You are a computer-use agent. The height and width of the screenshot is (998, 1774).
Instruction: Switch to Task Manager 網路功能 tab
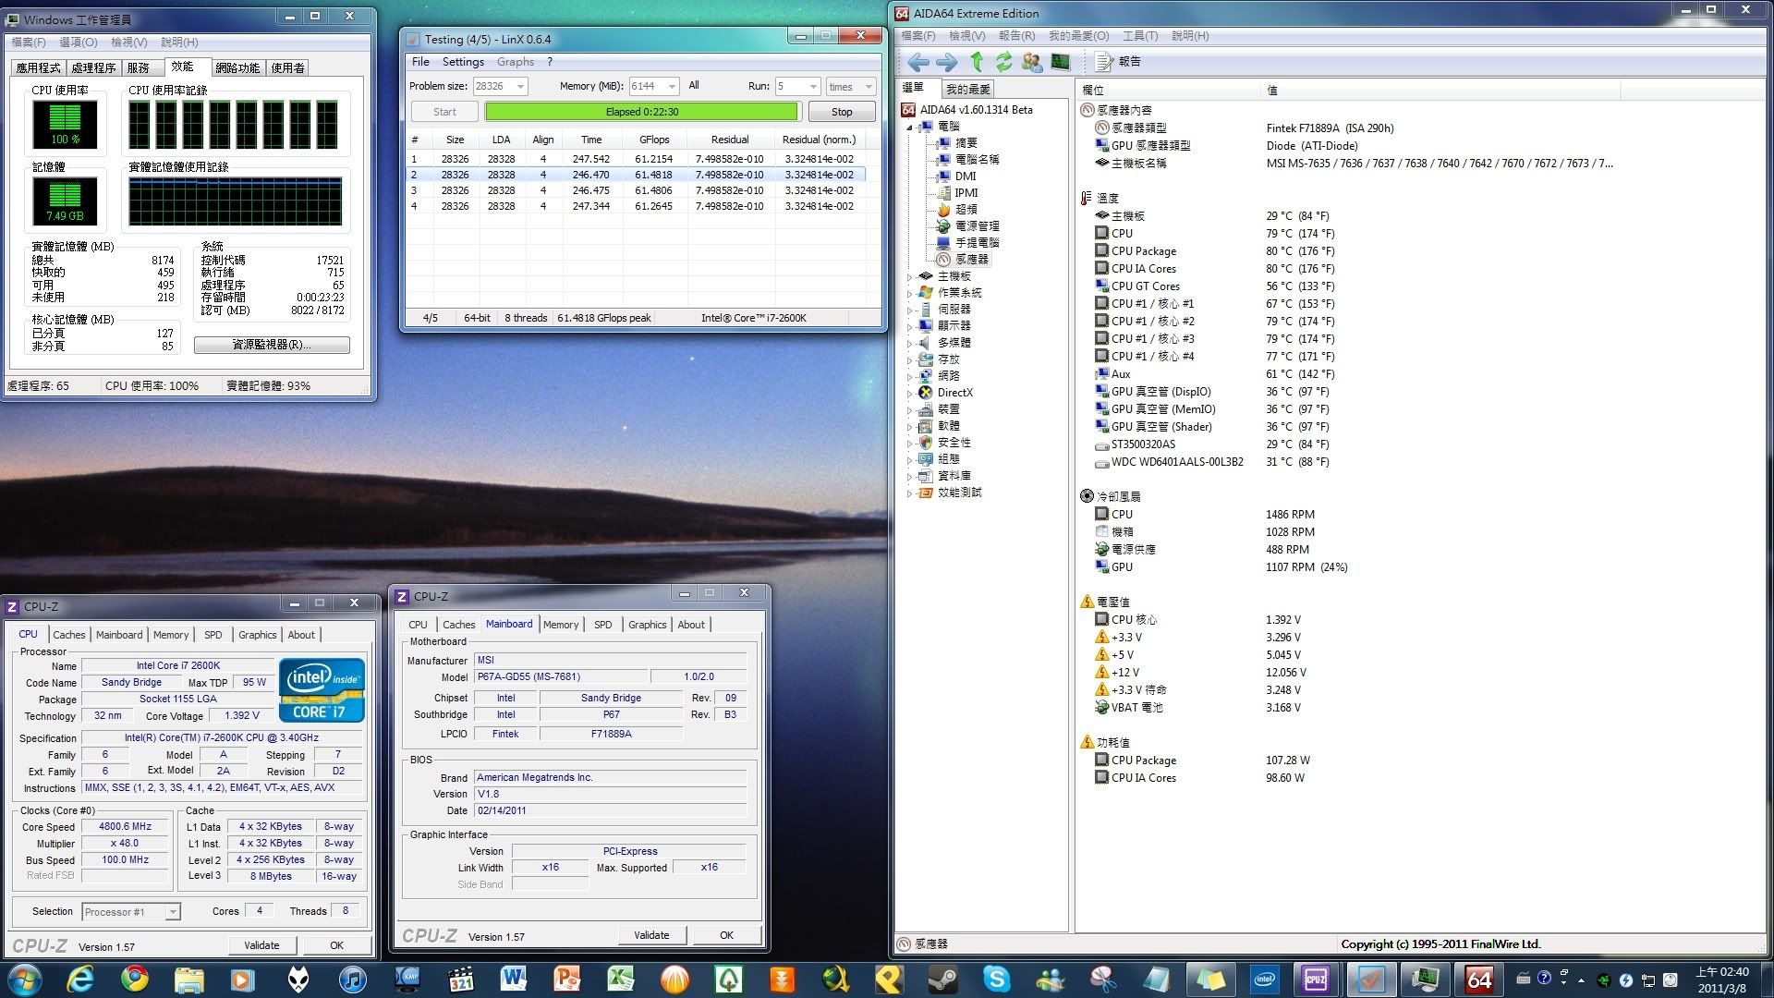tap(237, 68)
